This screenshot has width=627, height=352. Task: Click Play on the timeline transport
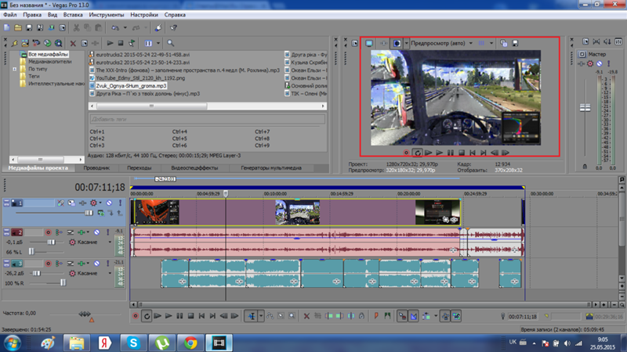coord(169,317)
